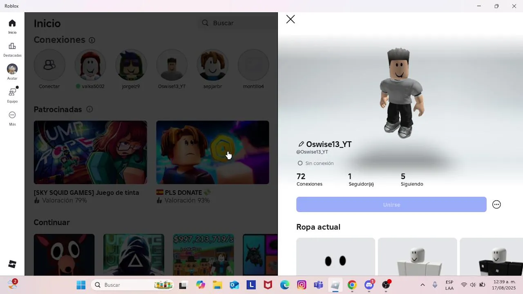Click the Conectar connection icon

[49, 65]
